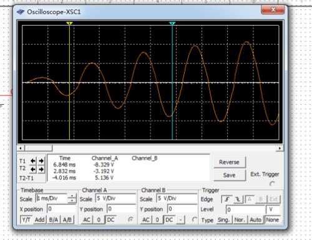Image resolution: width=312 pixels, height=240 pixels.
Task: Shift T2 cursor right with arrow
Action: (x=41, y=170)
